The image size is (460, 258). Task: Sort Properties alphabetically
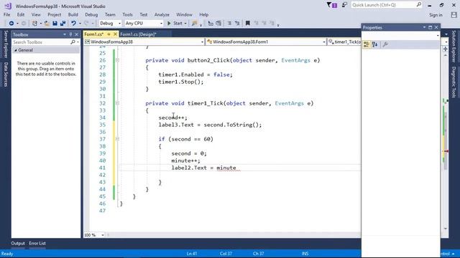coord(375,44)
